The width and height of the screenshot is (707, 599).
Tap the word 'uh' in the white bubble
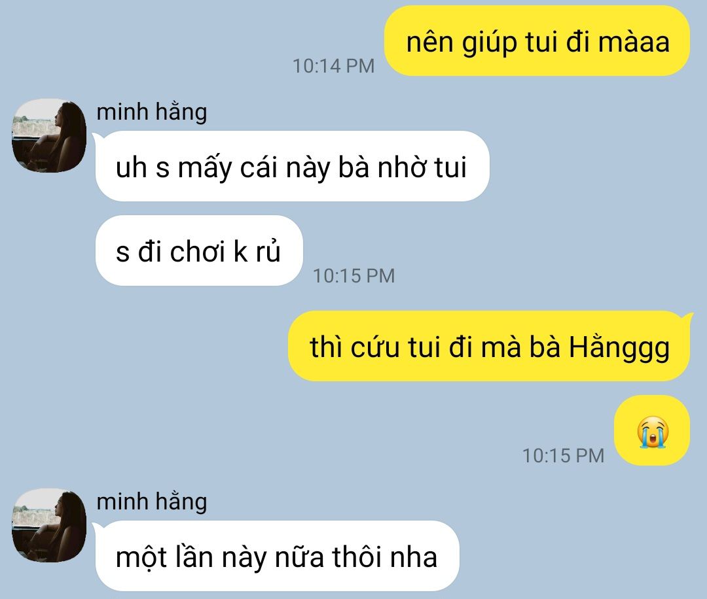(131, 167)
